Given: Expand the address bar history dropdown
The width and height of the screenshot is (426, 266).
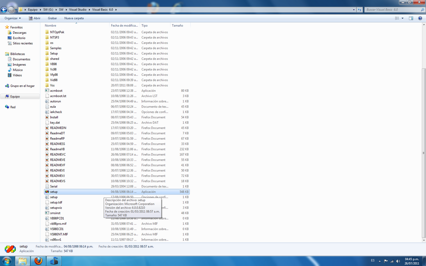Looking at the screenshot, I should 354,10.
